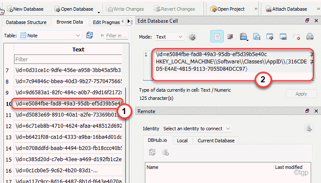Image resolution: width=321 pixels, height=183 pixels.
Task: Select the cell \id=e5084fbe-fad8
Action: (68, 104)
